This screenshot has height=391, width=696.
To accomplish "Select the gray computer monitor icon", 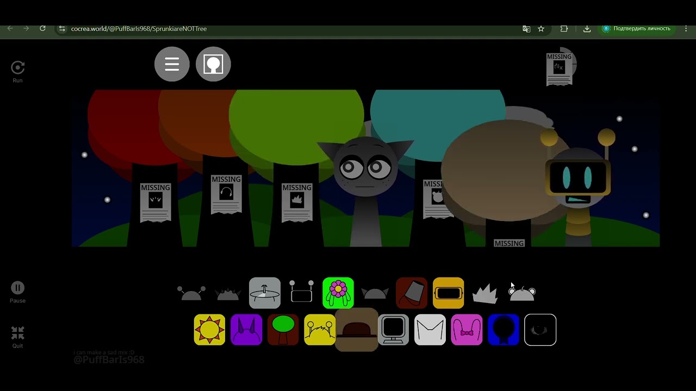I will [393, 330].
